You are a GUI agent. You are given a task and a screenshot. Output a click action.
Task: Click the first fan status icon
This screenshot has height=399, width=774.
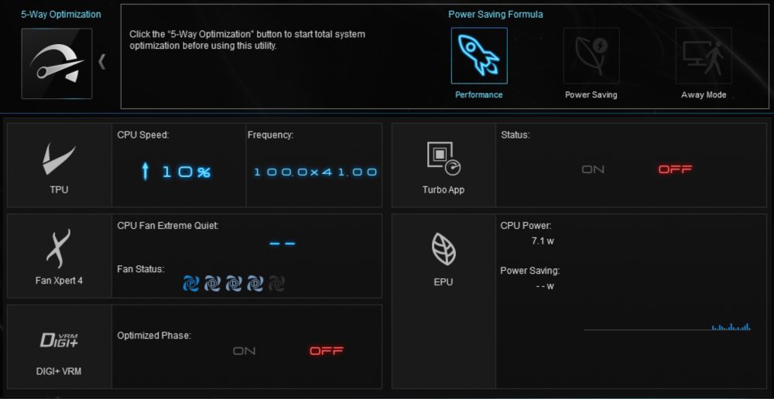coord(191,284)
